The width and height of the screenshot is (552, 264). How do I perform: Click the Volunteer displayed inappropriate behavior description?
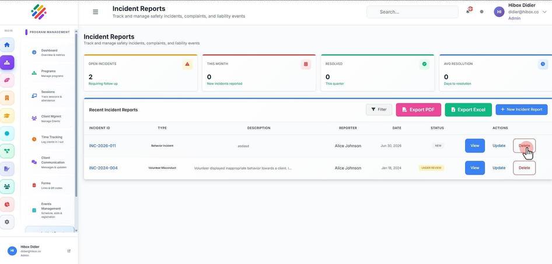[243, 168]
